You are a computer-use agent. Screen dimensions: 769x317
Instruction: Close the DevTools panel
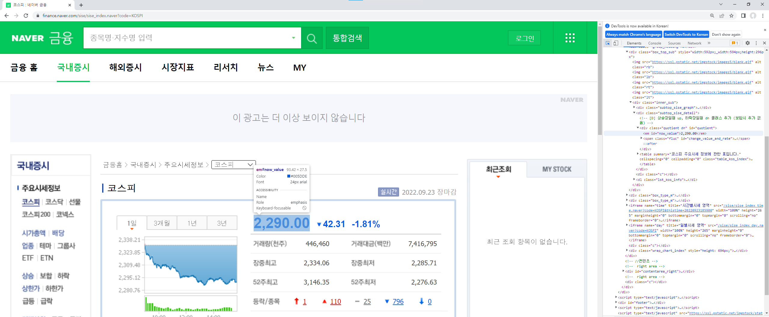click(764, 43)
